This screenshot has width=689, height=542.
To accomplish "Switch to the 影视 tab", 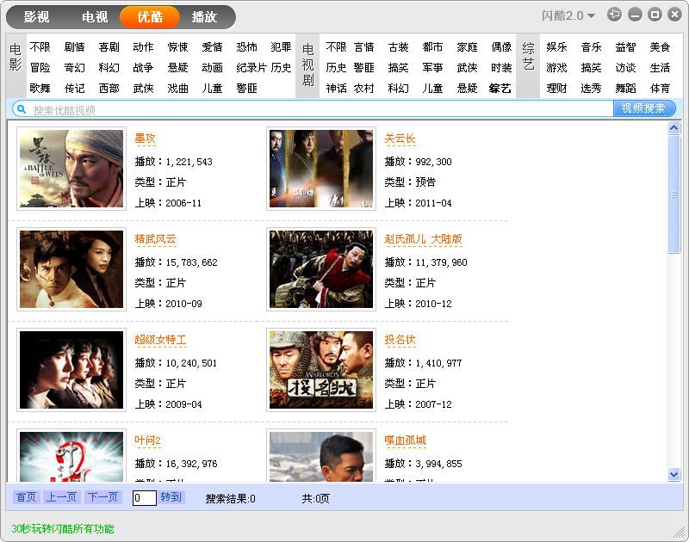I will click(36, 16).
